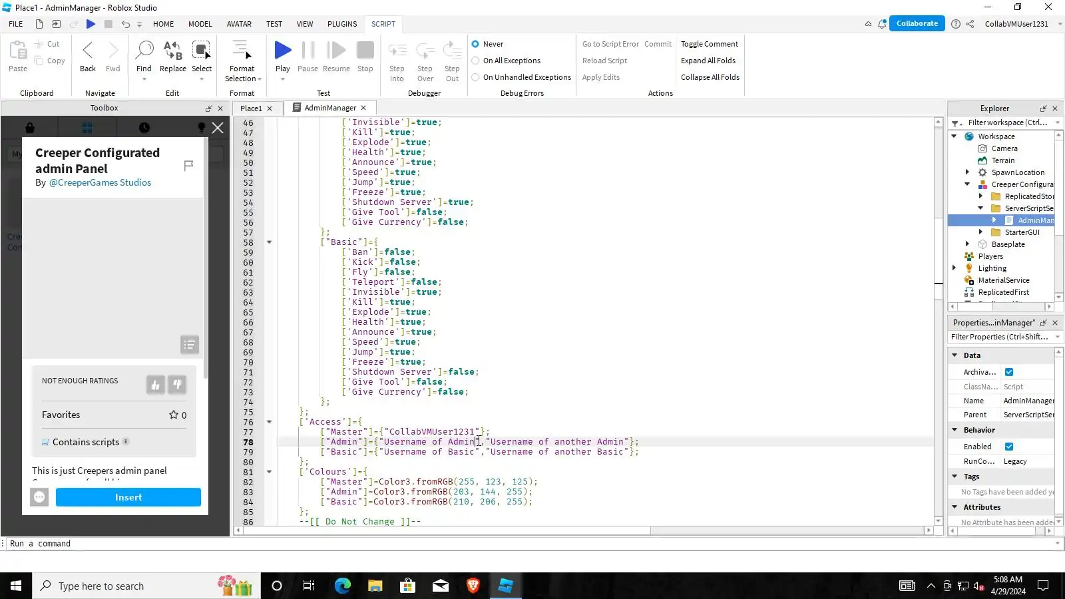This screenshot has width=1065, height=599.
Task: Close the asset preview overlay with the X
Action: [218, 128]
